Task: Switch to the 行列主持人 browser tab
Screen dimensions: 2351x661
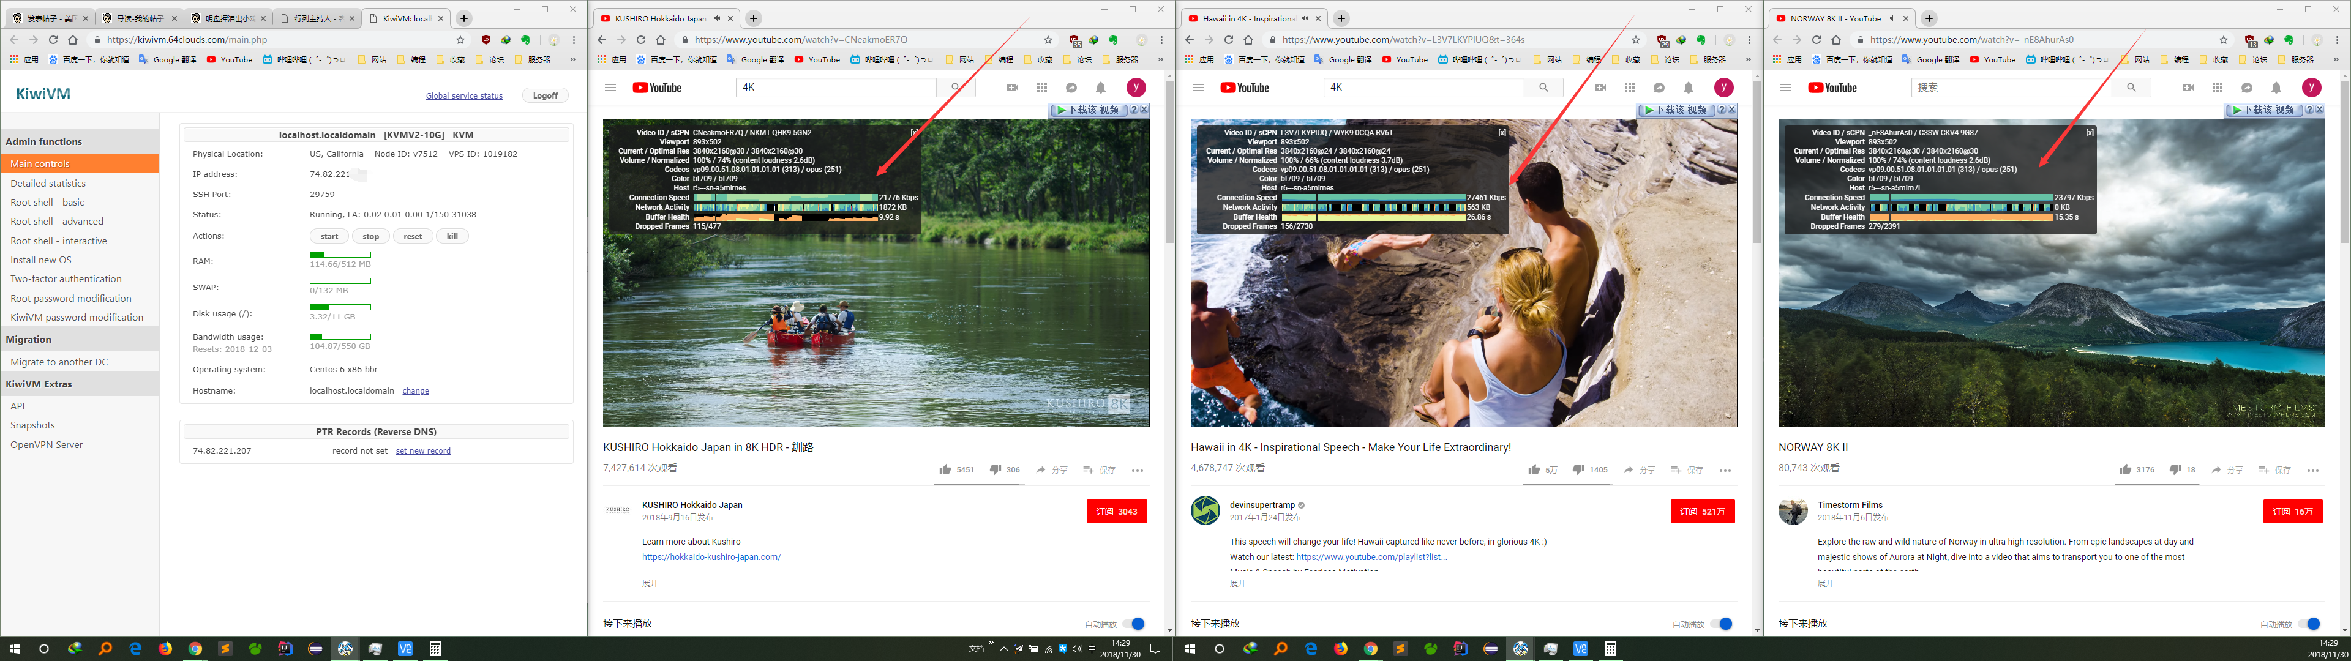Action: point(313,18)
